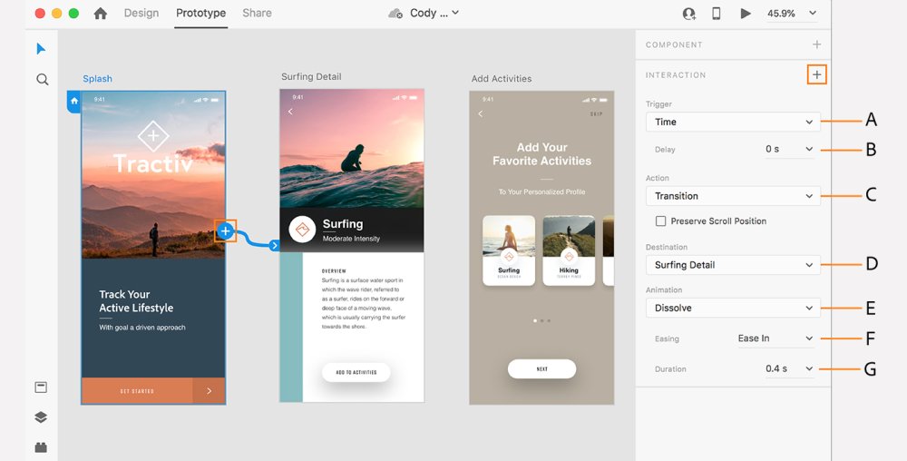This screenshot has width=907, height=461.
Task: Click the home artboard flag on Splash
Action: (x=74, y=102)
